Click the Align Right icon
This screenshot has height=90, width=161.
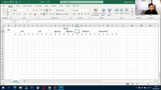click(47, 14)
